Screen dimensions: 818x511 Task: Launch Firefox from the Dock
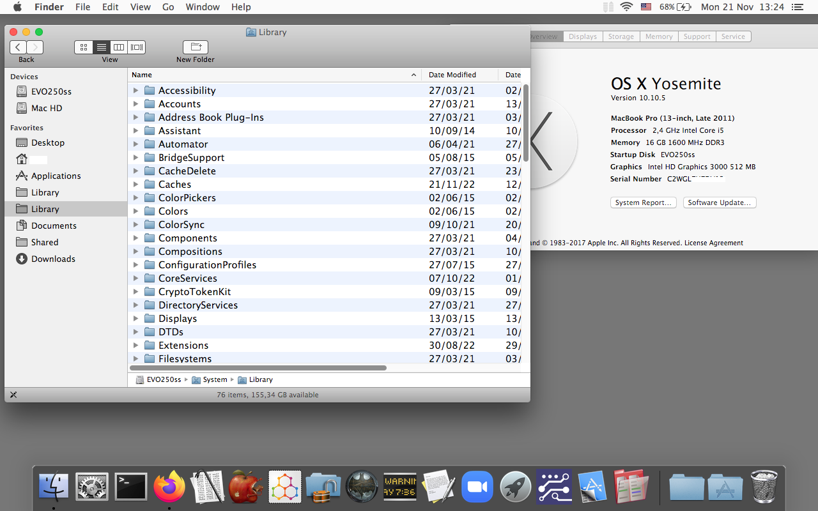pyautogui.click(x=169, y=486)
